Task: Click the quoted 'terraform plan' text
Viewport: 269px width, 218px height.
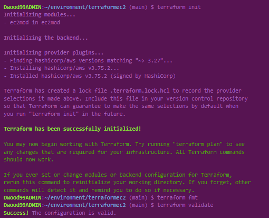Action: 198,144
